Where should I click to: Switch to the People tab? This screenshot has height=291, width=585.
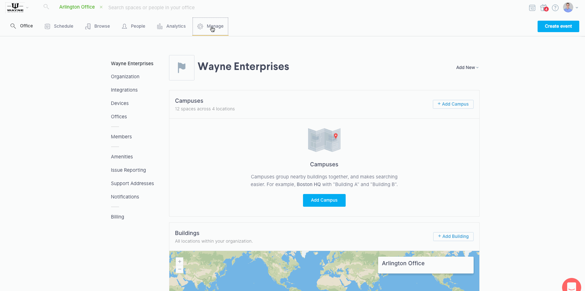pos(134,26)
